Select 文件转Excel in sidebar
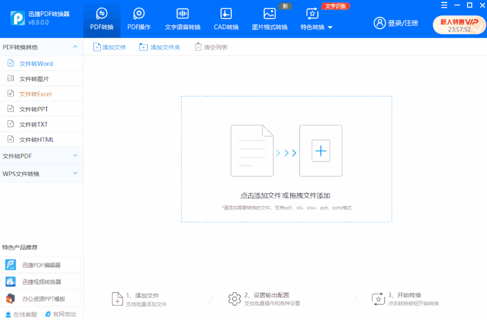This screenshot has height=320, width=487. click(x=42, y=94)
